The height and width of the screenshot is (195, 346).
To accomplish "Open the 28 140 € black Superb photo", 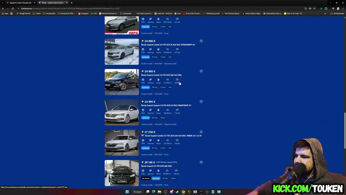I will 122,173.
